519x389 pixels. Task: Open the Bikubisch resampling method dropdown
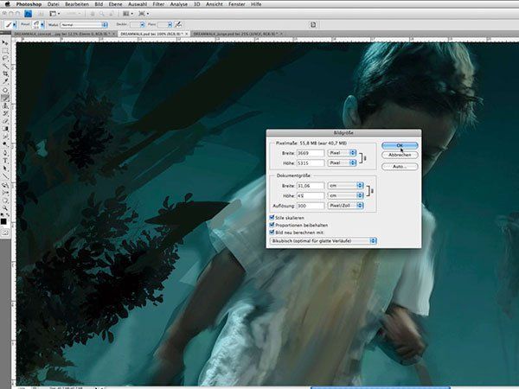point(323,241)
